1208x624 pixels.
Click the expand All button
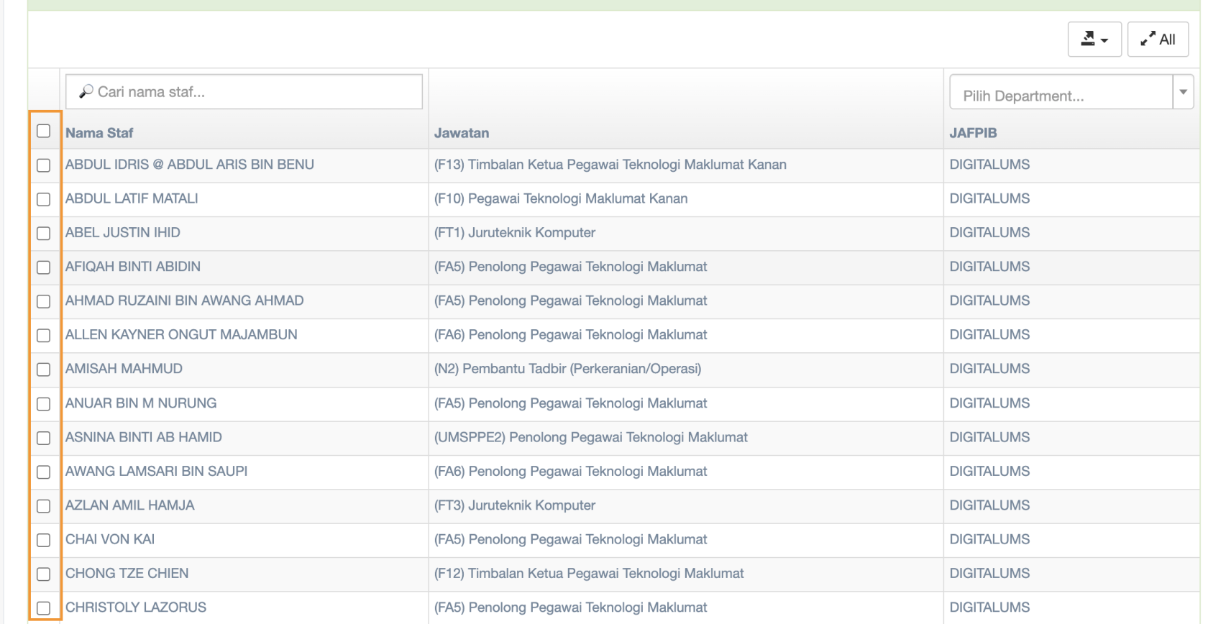[x=1158, y=40]
